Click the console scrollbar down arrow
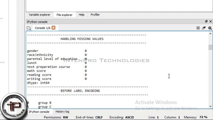This screenshot has height=120, width=213. pos(210,106)
